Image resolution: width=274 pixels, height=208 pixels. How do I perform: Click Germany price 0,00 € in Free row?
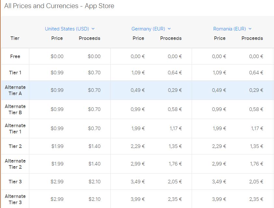tap(138, 56)
